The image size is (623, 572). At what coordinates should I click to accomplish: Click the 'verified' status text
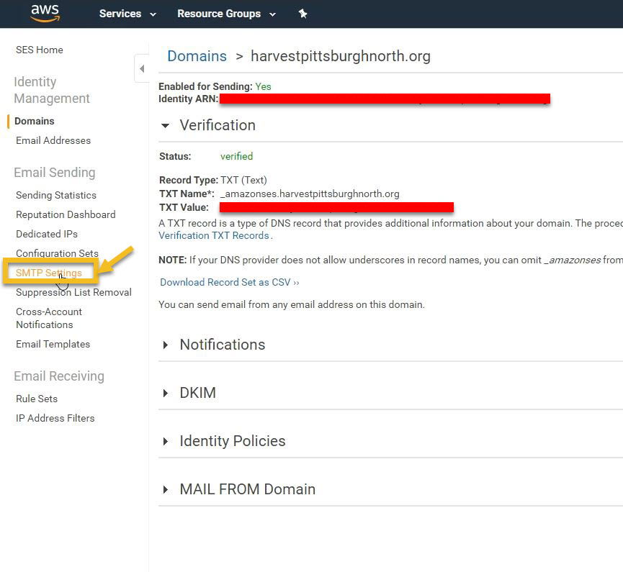237,156
